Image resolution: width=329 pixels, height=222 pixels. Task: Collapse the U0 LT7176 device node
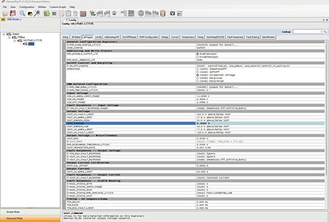[15, 40]
